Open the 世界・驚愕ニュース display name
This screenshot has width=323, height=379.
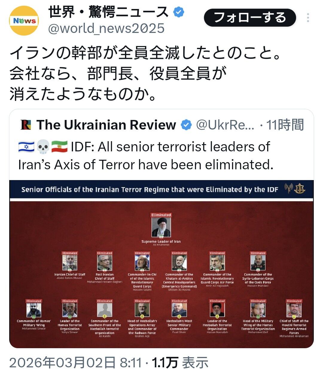(109, 13)
